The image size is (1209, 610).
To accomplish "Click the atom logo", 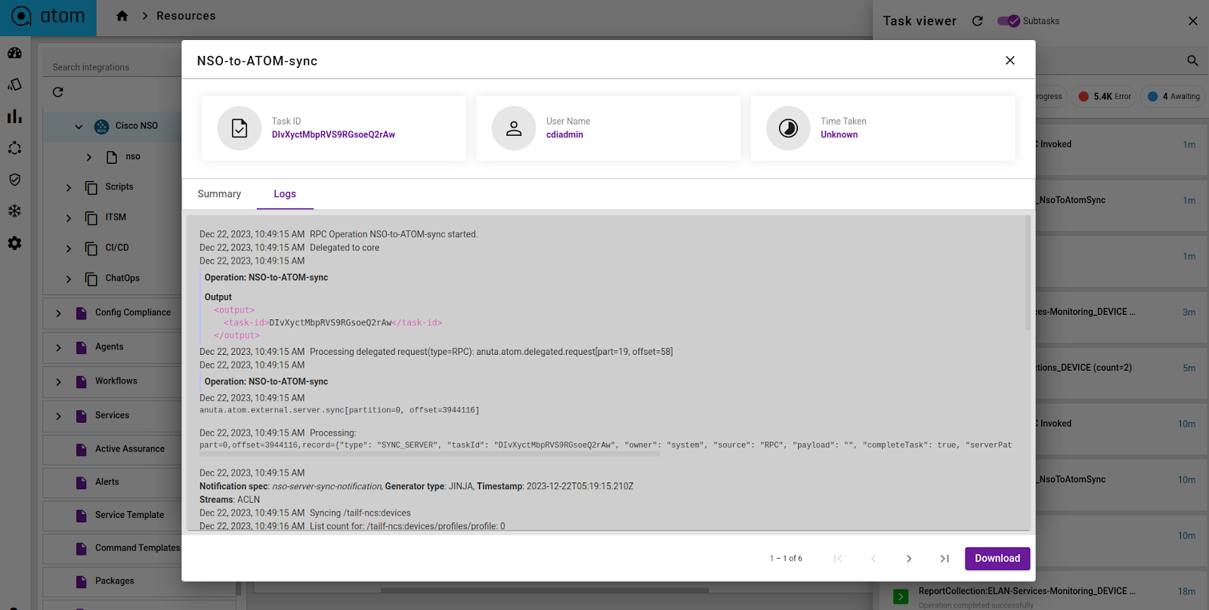I will coord(48,16).
